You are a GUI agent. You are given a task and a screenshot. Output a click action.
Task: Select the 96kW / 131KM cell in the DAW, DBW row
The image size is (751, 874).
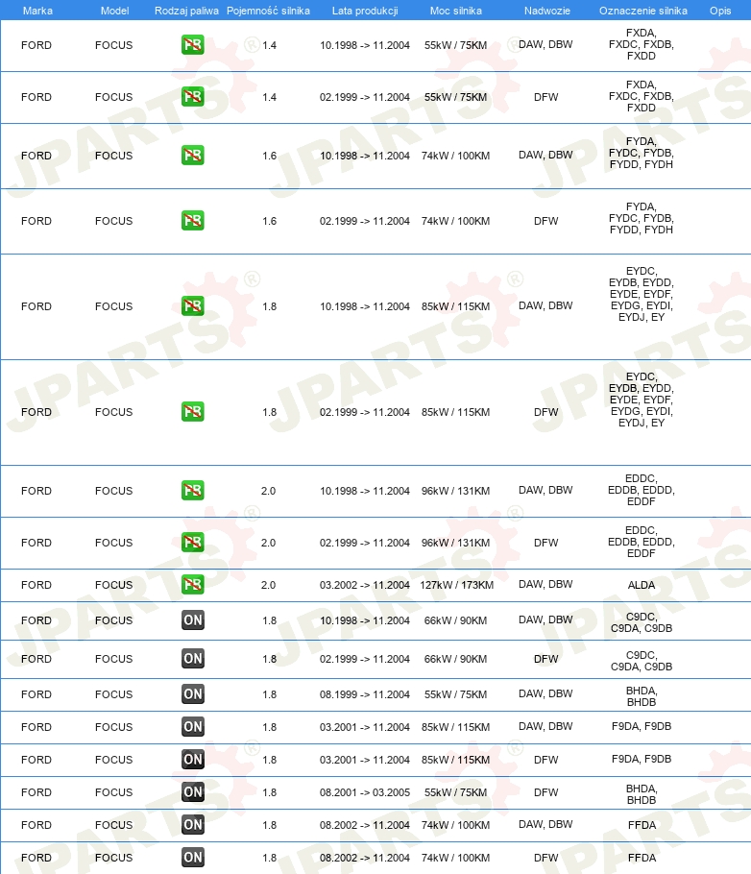(455, 491)
